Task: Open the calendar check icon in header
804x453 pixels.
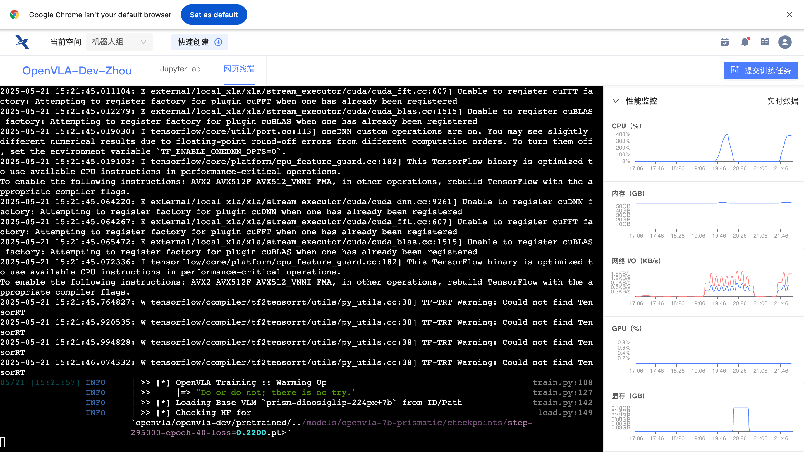Action: (724, 42)
